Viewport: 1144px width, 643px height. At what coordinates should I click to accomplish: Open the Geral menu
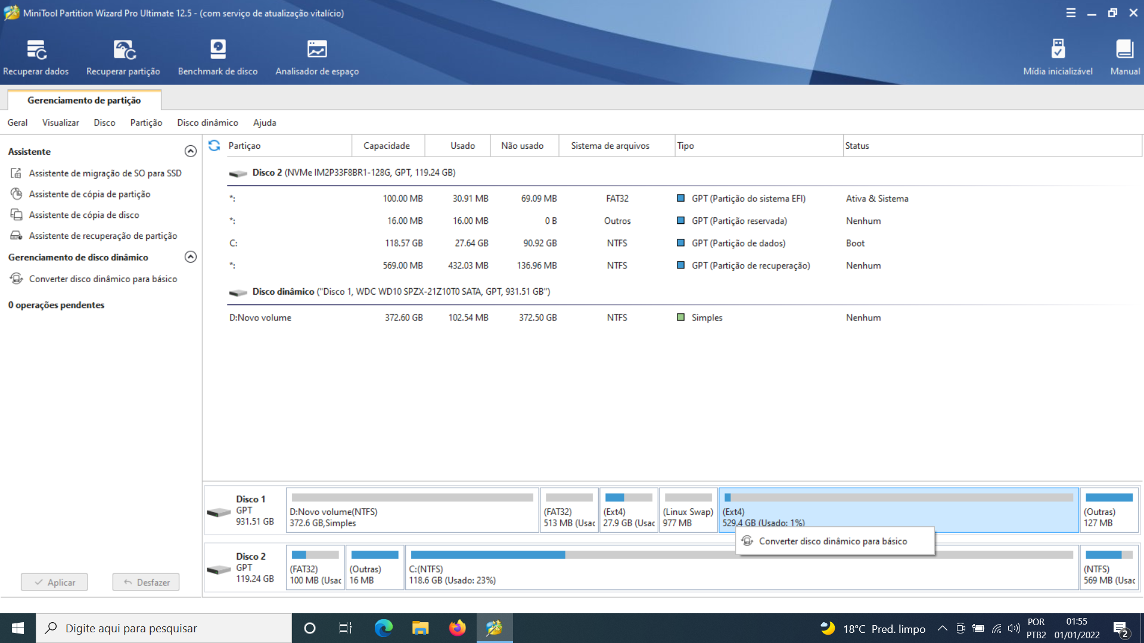tap(17, 123)
